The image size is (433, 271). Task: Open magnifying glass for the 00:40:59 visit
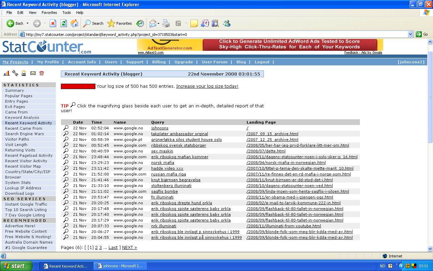tap(66, 151)
